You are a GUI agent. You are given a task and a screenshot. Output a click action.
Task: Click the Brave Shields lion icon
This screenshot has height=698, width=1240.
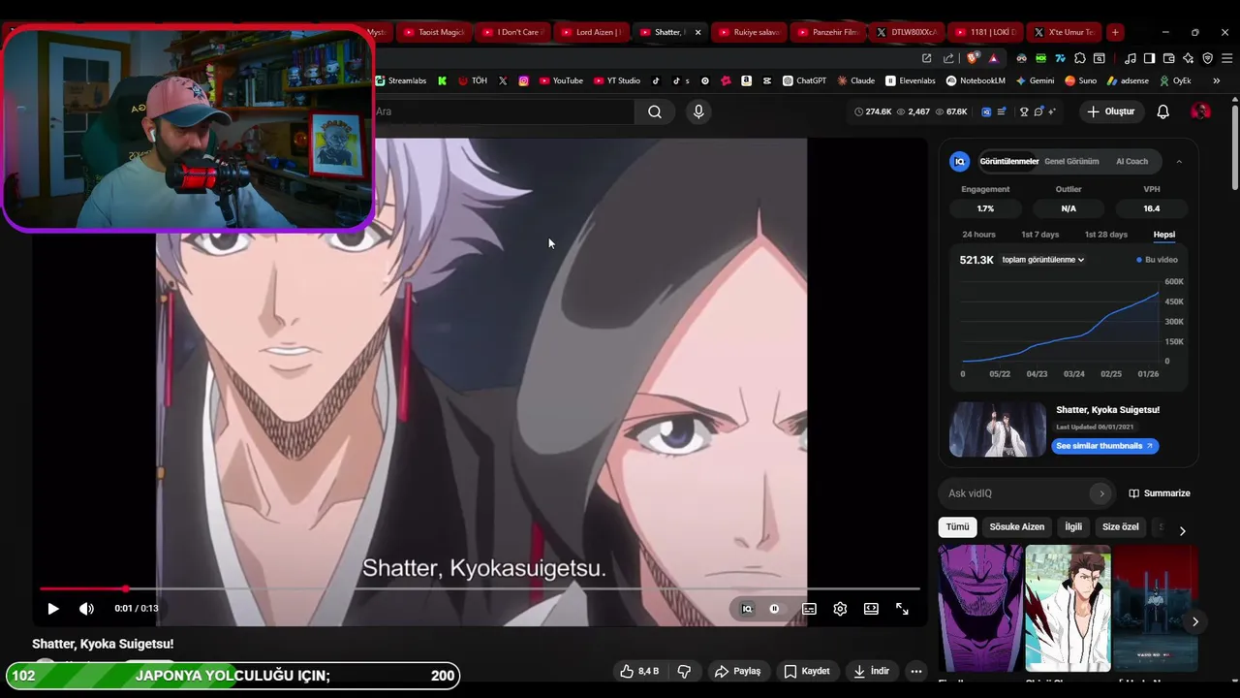973,58
